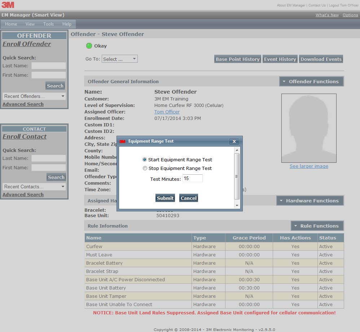Expand the Hardware Functions menu
360x332 pixels.
pyautogui.click(x=310, y=201)
